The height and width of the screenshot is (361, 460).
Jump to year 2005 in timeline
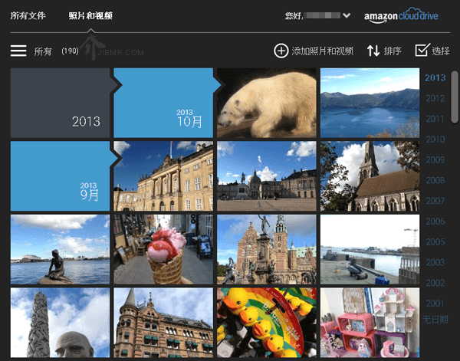coord(435,242)
